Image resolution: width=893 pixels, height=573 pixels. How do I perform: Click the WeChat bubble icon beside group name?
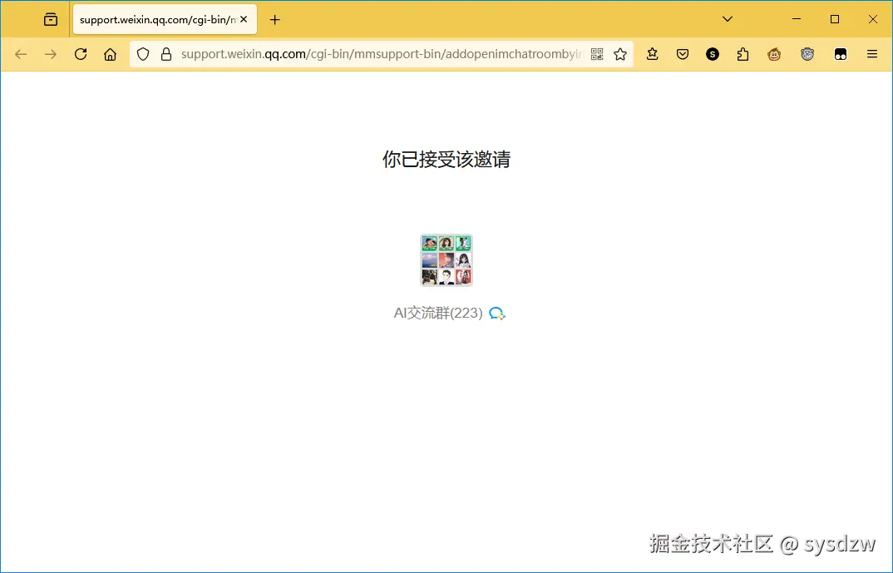[496, 314]
